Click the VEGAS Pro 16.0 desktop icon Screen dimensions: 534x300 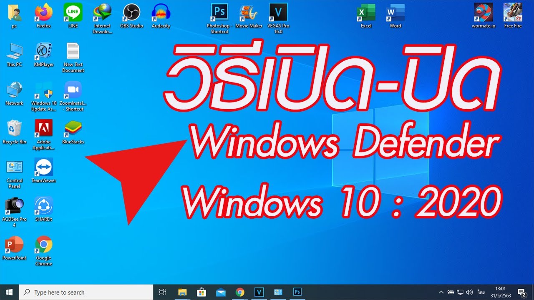click(278, 19)
